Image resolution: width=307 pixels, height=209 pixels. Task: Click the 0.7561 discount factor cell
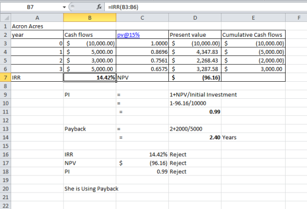[x=142, y=60]
